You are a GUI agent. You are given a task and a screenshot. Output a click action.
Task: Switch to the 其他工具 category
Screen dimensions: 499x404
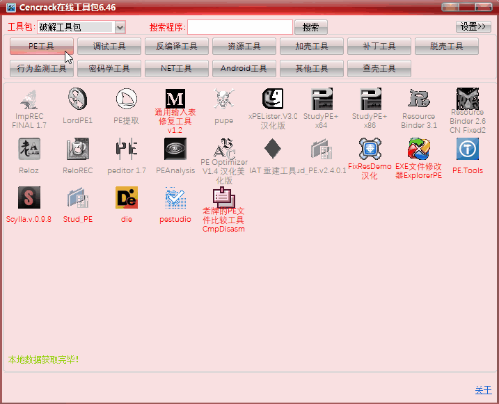point(312,68)
